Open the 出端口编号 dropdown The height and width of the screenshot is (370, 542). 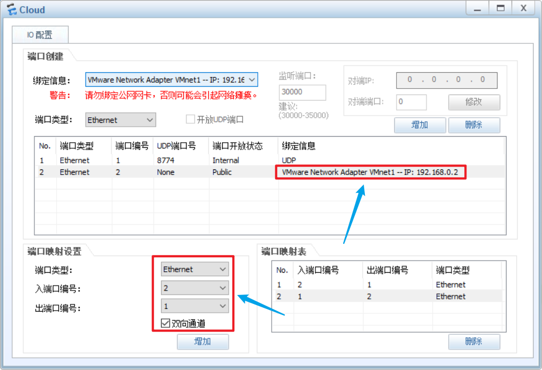click(x=195, y=306)
